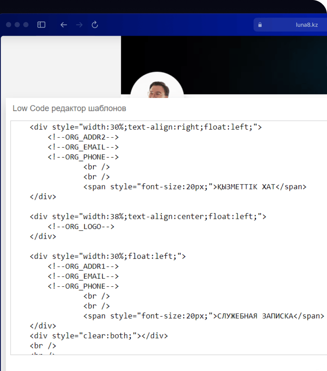Image resolution: width=327 pixels, height=371 pixels.
Task: Click the ORG_LOGO placeholder comment
Action: point(81,227)
